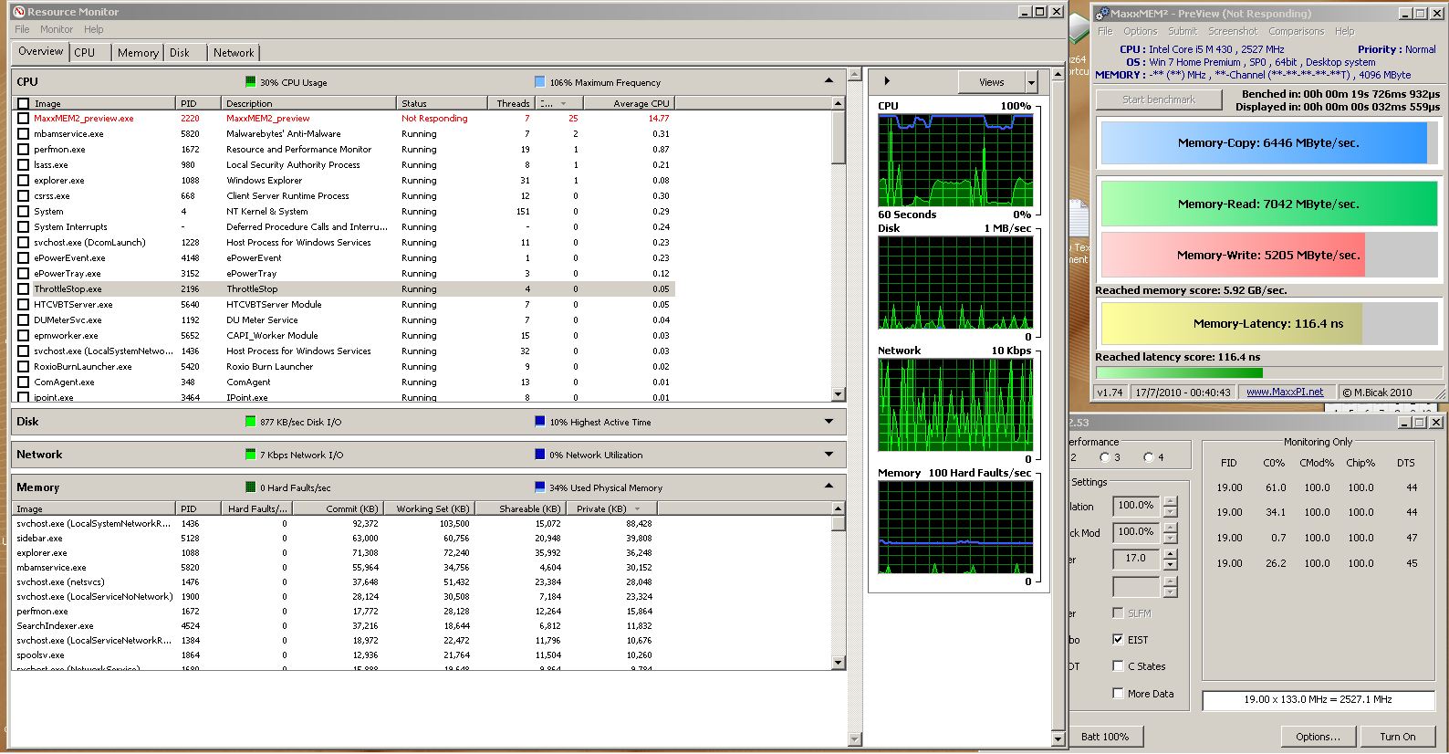Click the scroll-down arrow of the graphs pane
The width and height of the screenshot is (1449, 754).
click(1058, 738)
